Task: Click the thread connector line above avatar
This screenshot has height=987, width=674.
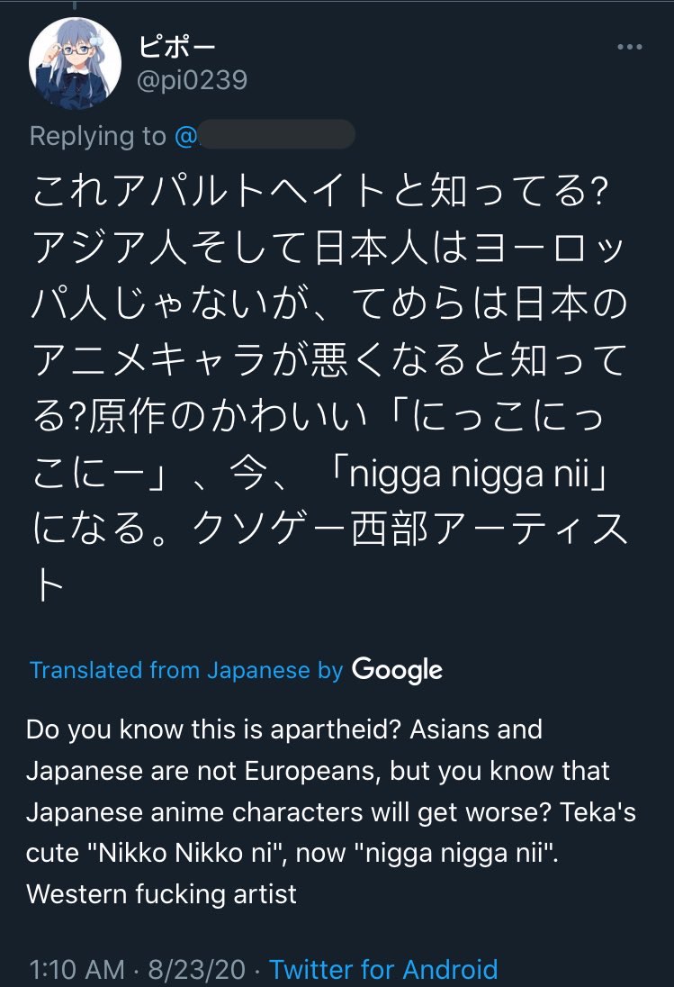Action: coord(75,4)
